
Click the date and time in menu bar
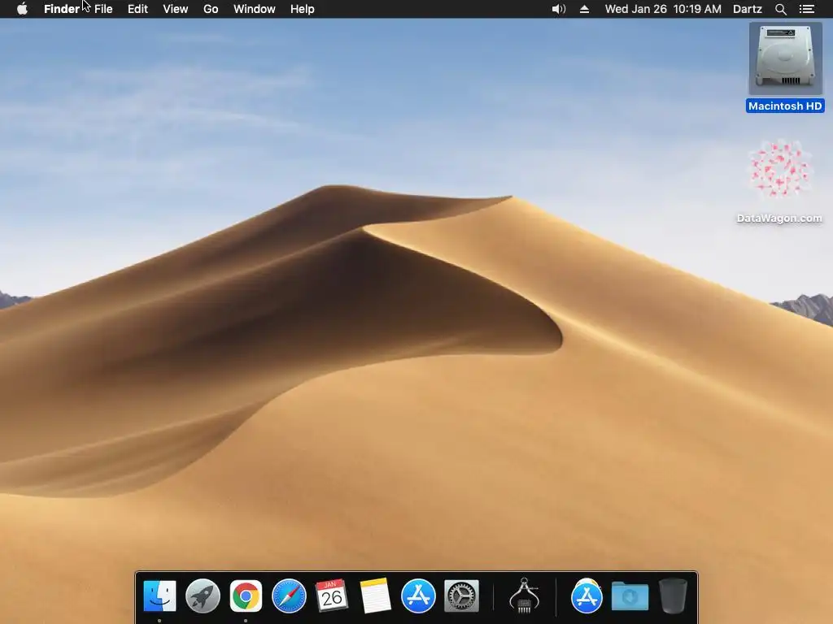click(x=663, y=9)
